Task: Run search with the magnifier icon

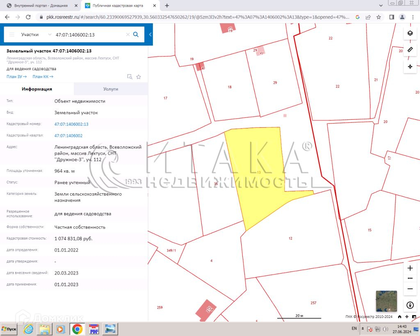Action: [136, 34]
